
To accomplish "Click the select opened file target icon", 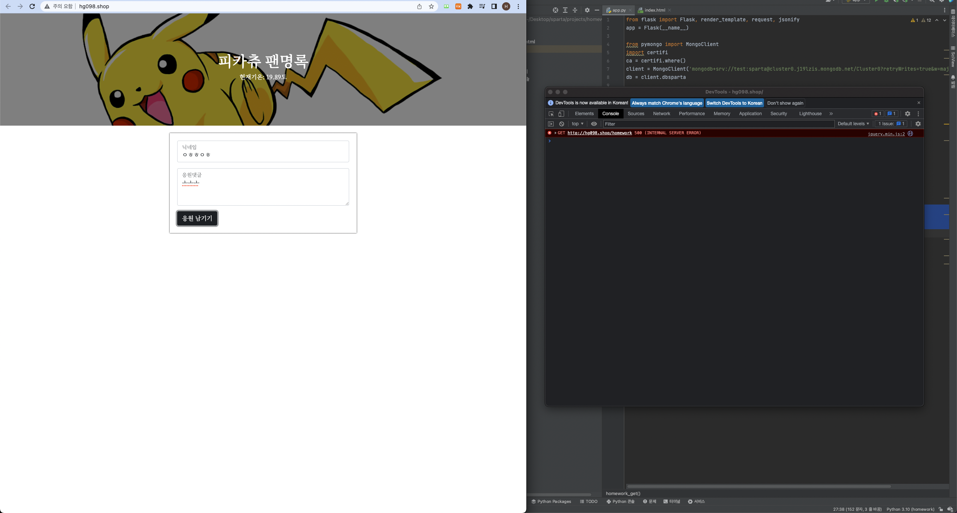I will pos(556,10).
